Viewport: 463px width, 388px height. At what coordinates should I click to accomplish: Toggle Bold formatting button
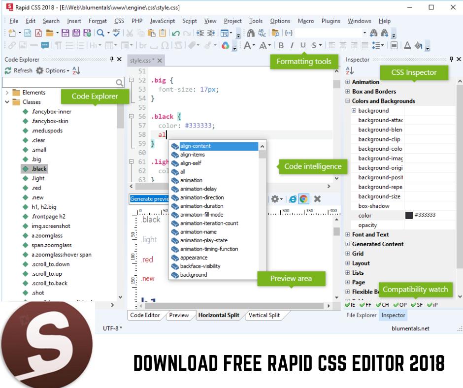coord(281,45)
